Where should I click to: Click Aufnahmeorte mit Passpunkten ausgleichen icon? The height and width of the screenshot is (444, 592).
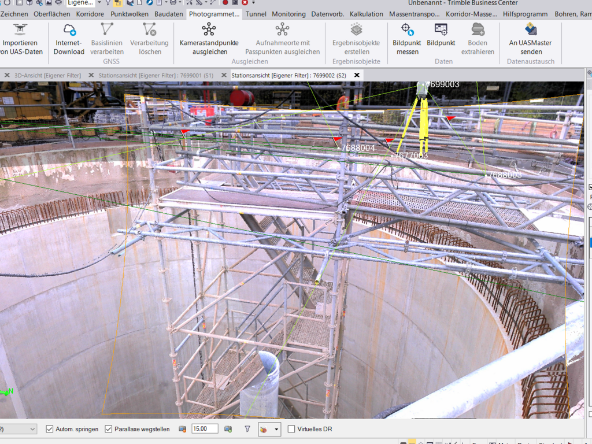coord(282,29)
